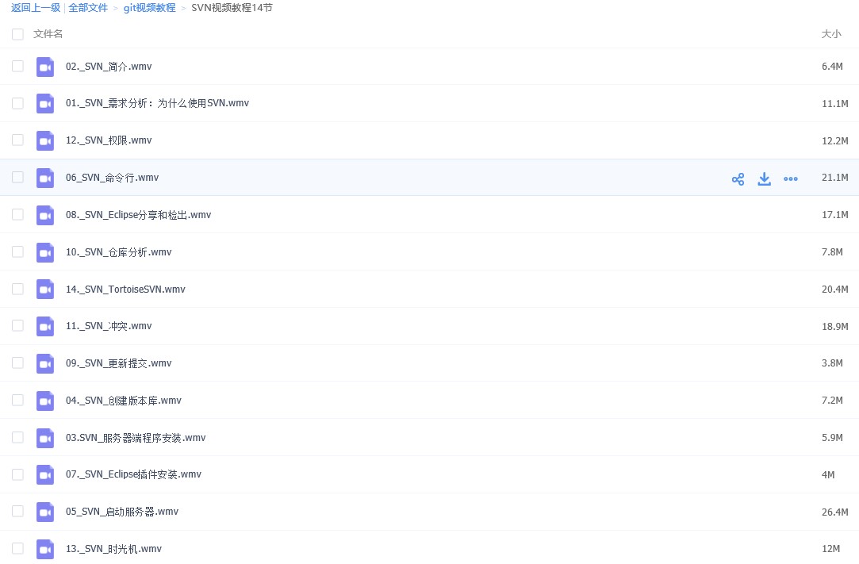Viewport: 859px width, 564px height.
Task: Check the box for 09._SVN_更新提交.wmv
Action: [17, 363]
